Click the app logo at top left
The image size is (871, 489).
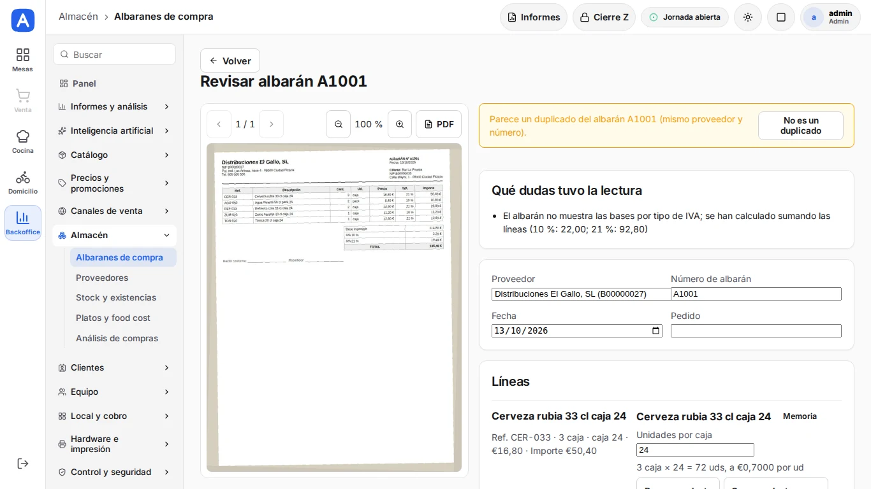(x=23, y=20)
